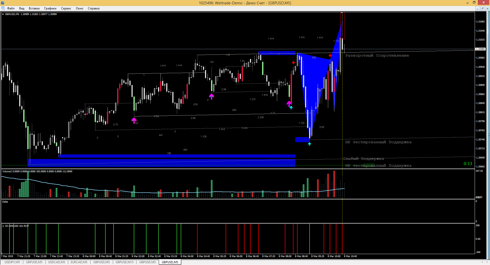
Task: Open the Файл menu
Action: (11, 8)
